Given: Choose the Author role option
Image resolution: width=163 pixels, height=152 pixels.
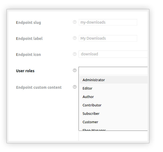Looking at the screenshot, I should [114, 97].
